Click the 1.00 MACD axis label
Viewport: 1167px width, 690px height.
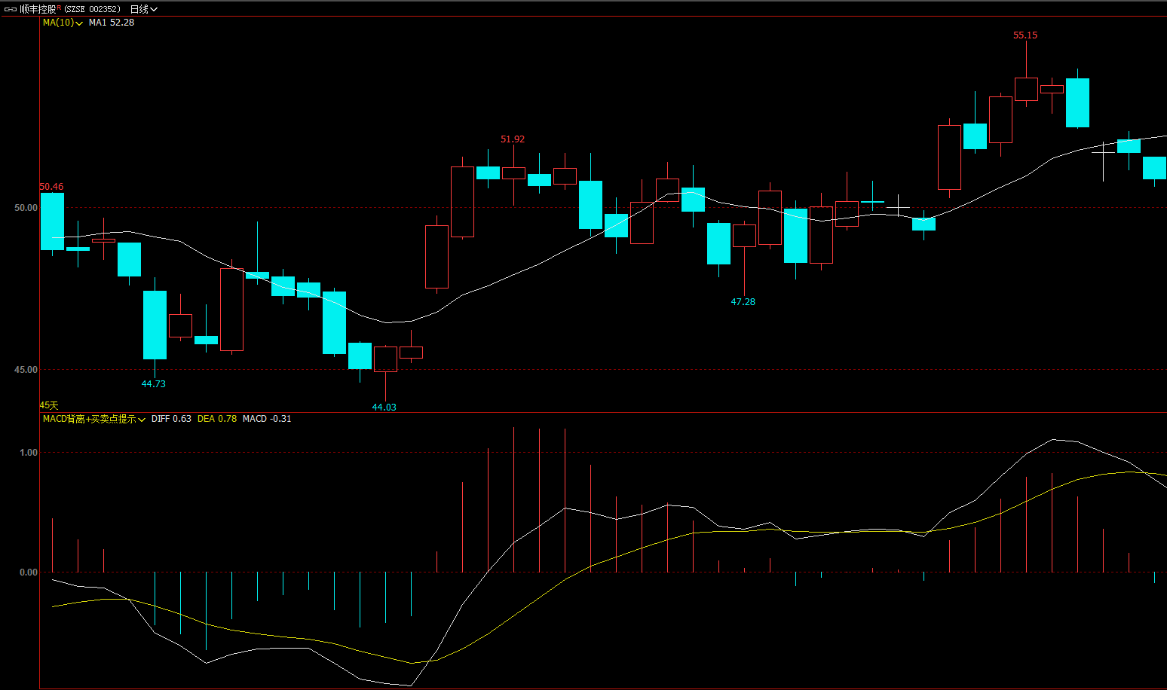(29, 453)
